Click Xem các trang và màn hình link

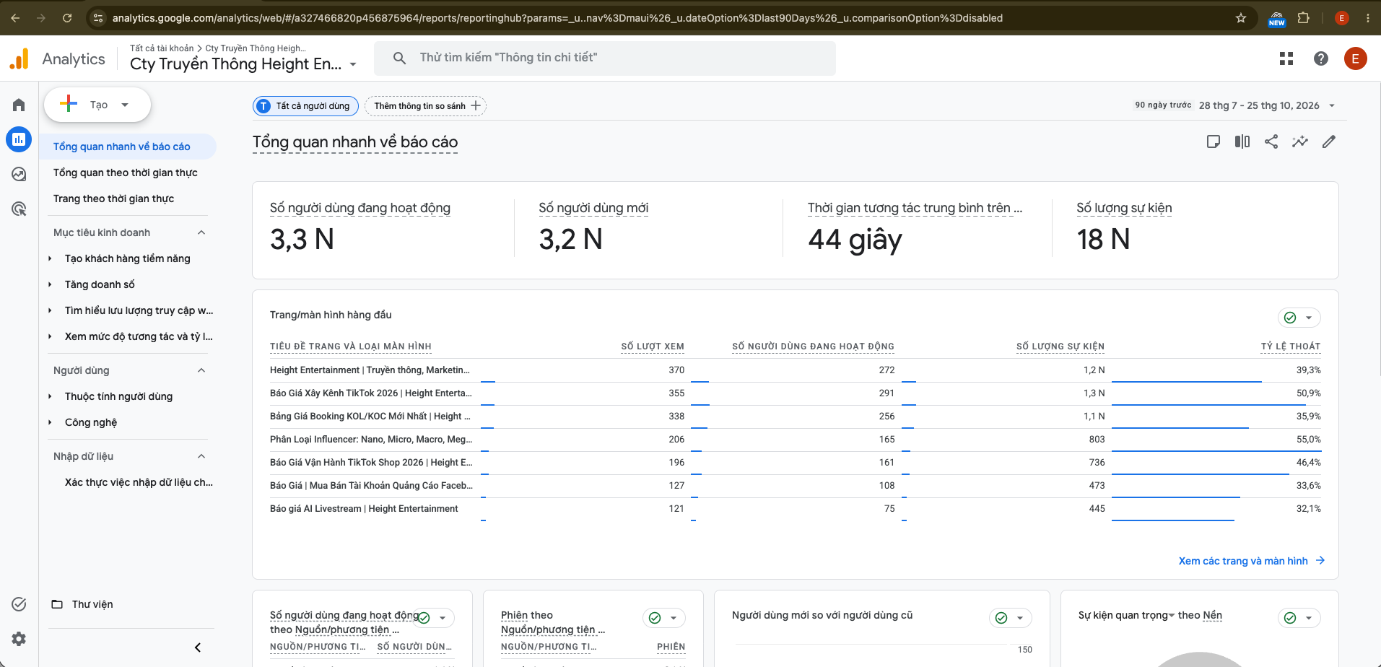pos(1252,561)
